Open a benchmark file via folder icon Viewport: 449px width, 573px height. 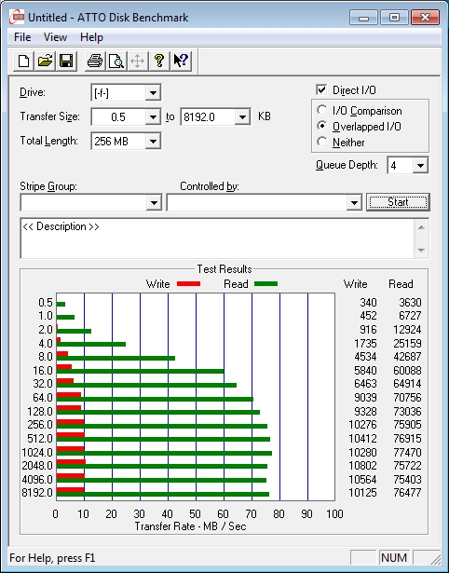point(45,61)
